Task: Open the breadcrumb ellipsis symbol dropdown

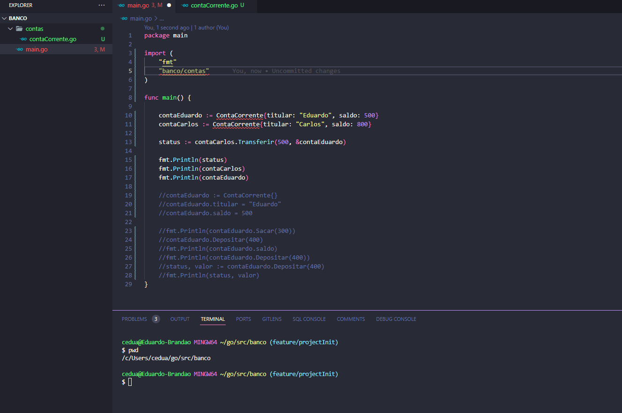Action: pos(162,18)
